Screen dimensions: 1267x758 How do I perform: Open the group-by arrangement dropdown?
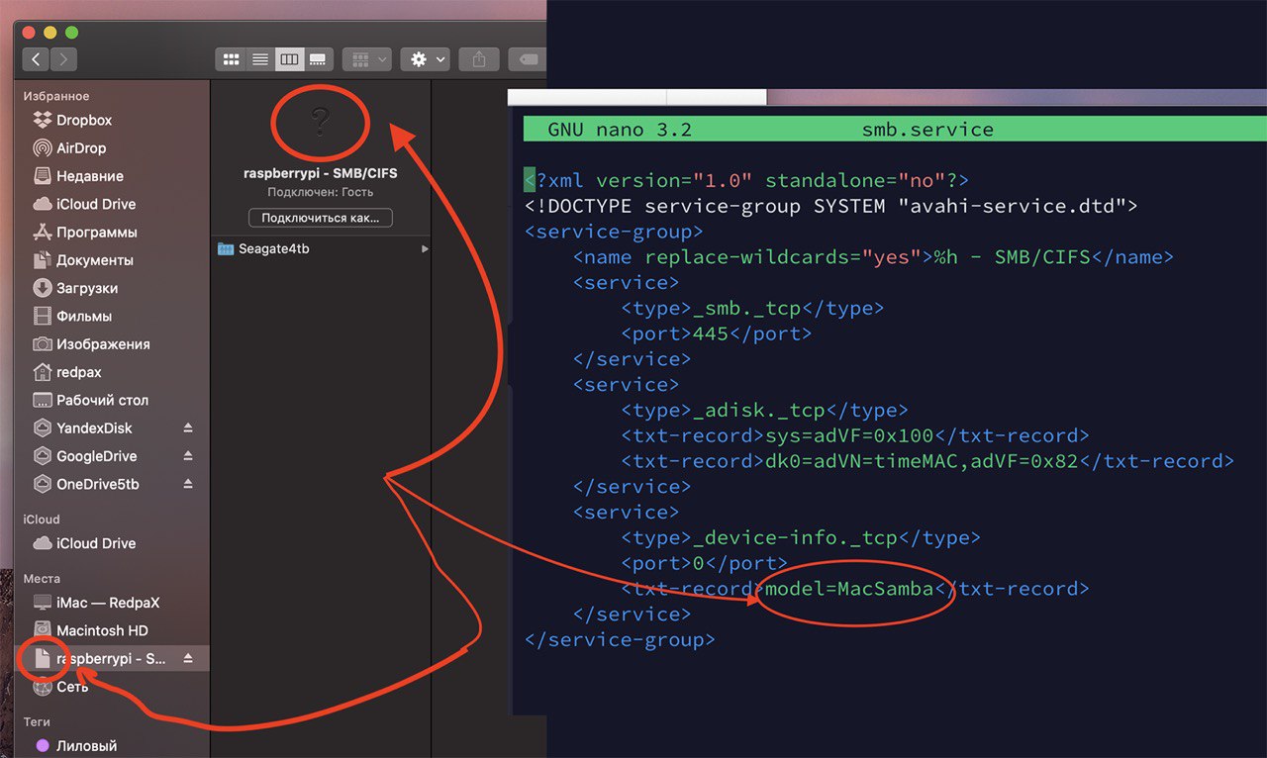(367, 59)
